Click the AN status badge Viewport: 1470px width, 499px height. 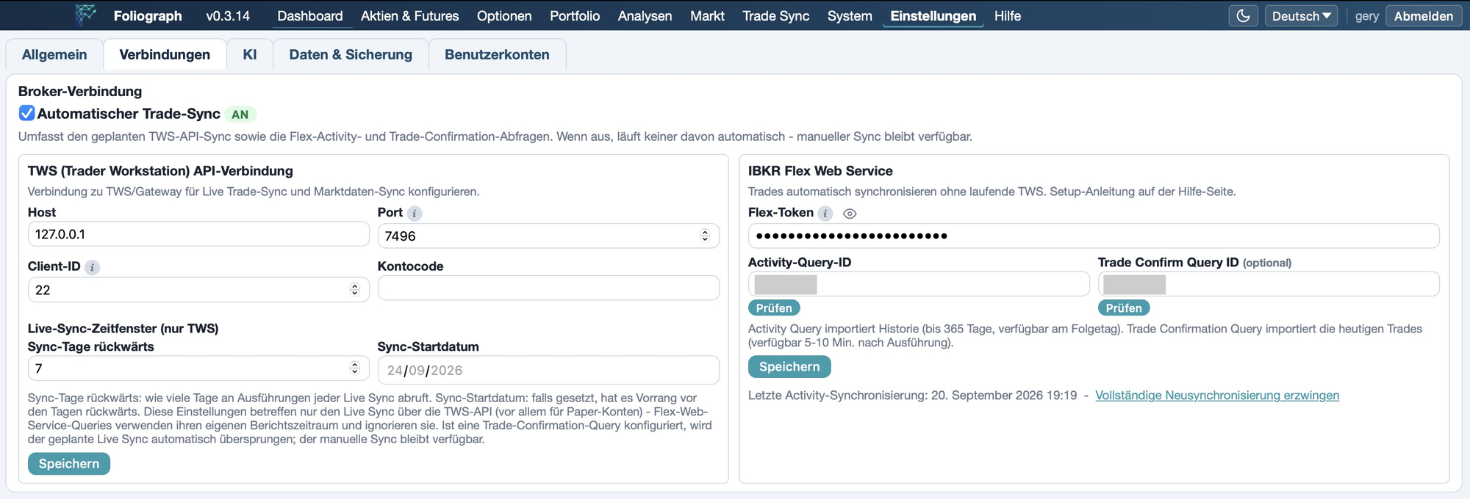[240, 114]
